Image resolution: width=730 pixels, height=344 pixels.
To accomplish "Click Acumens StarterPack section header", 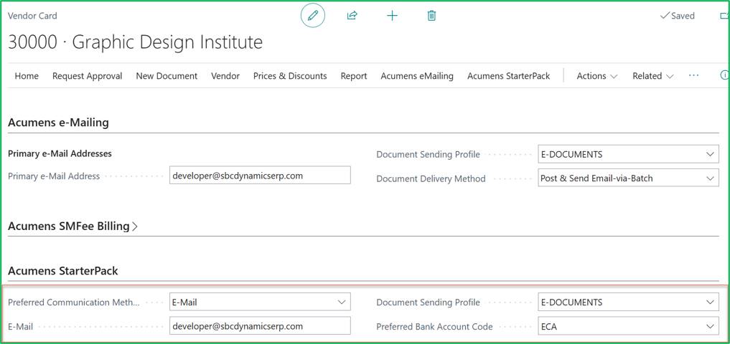I will tap(63, 271).
